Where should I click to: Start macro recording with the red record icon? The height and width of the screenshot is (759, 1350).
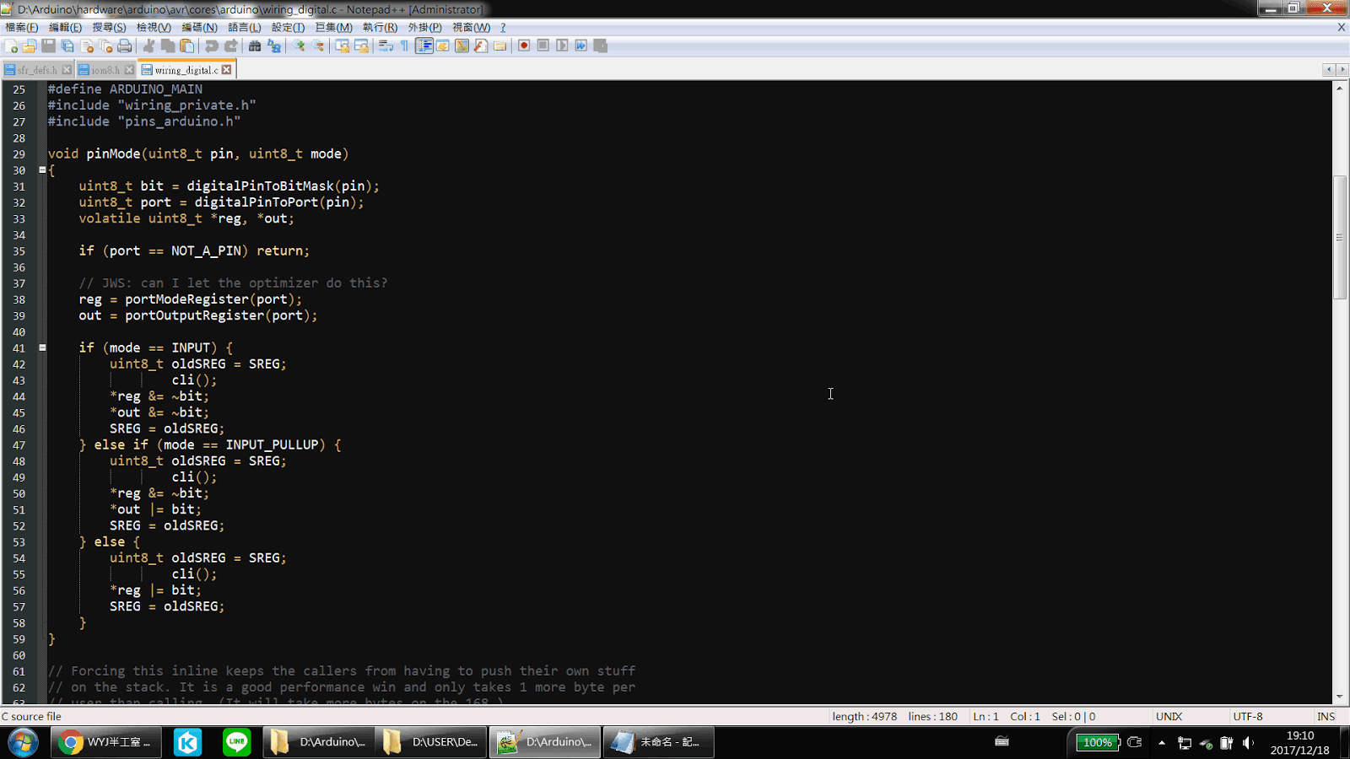click(x=523, y=46)
